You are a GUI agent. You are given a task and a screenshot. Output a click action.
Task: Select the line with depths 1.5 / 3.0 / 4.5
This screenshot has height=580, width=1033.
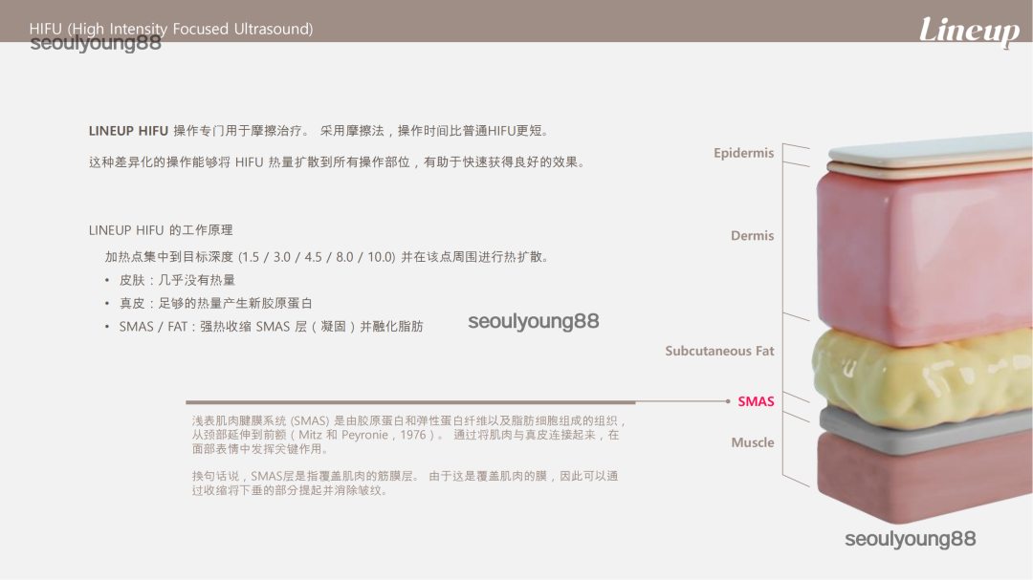point(327,257)
